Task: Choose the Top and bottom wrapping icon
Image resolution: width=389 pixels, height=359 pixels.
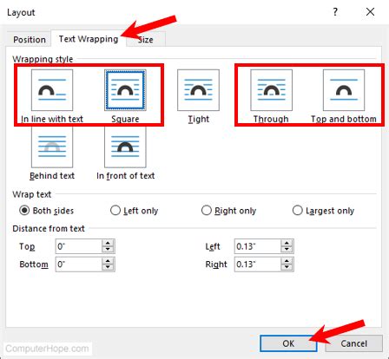Action: 344,90
